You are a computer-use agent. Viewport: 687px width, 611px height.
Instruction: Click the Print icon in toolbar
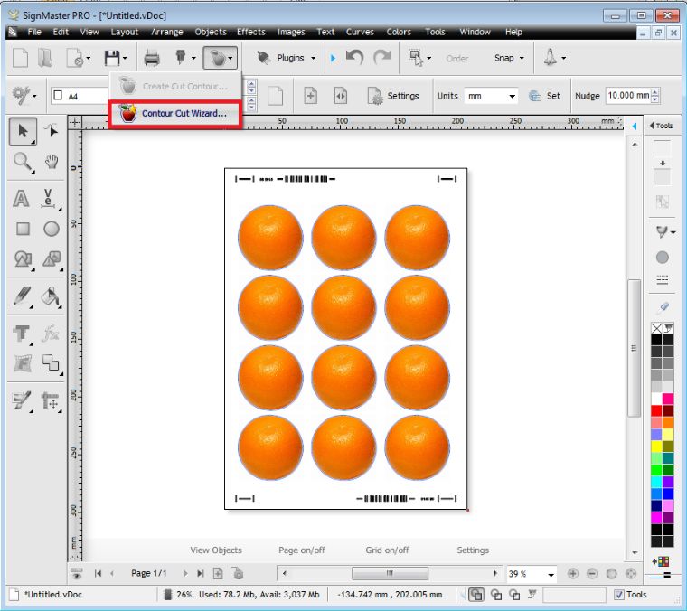(152, 58)
